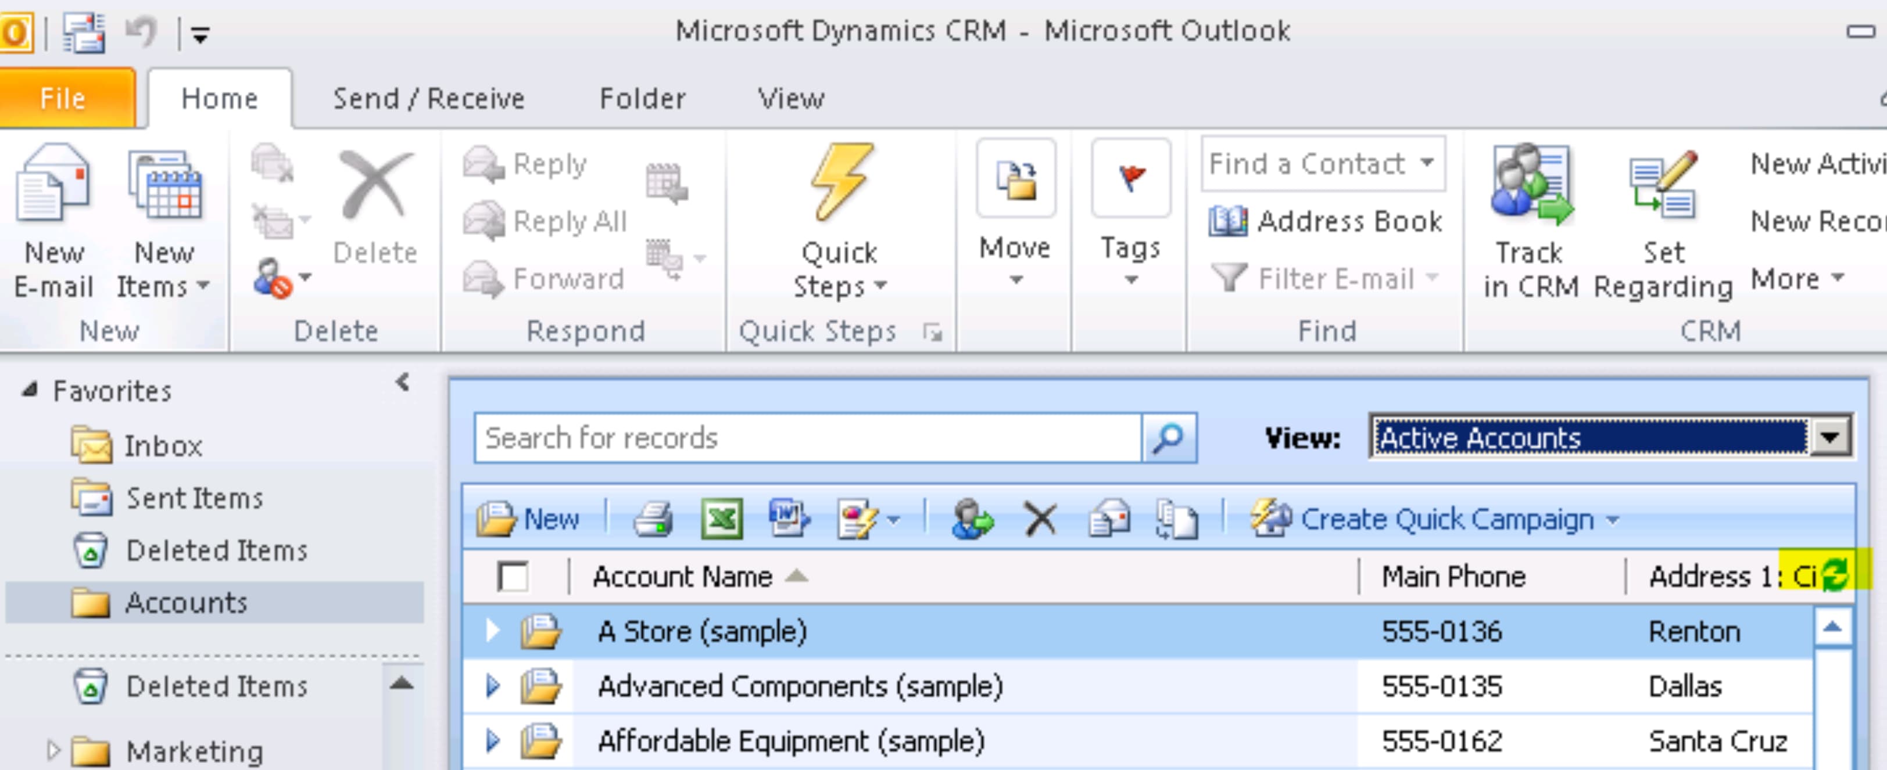This screenshot has height=770, width=1887.
Task: Expand the Advanced Components (sample) row
Action: pos(492,685)
